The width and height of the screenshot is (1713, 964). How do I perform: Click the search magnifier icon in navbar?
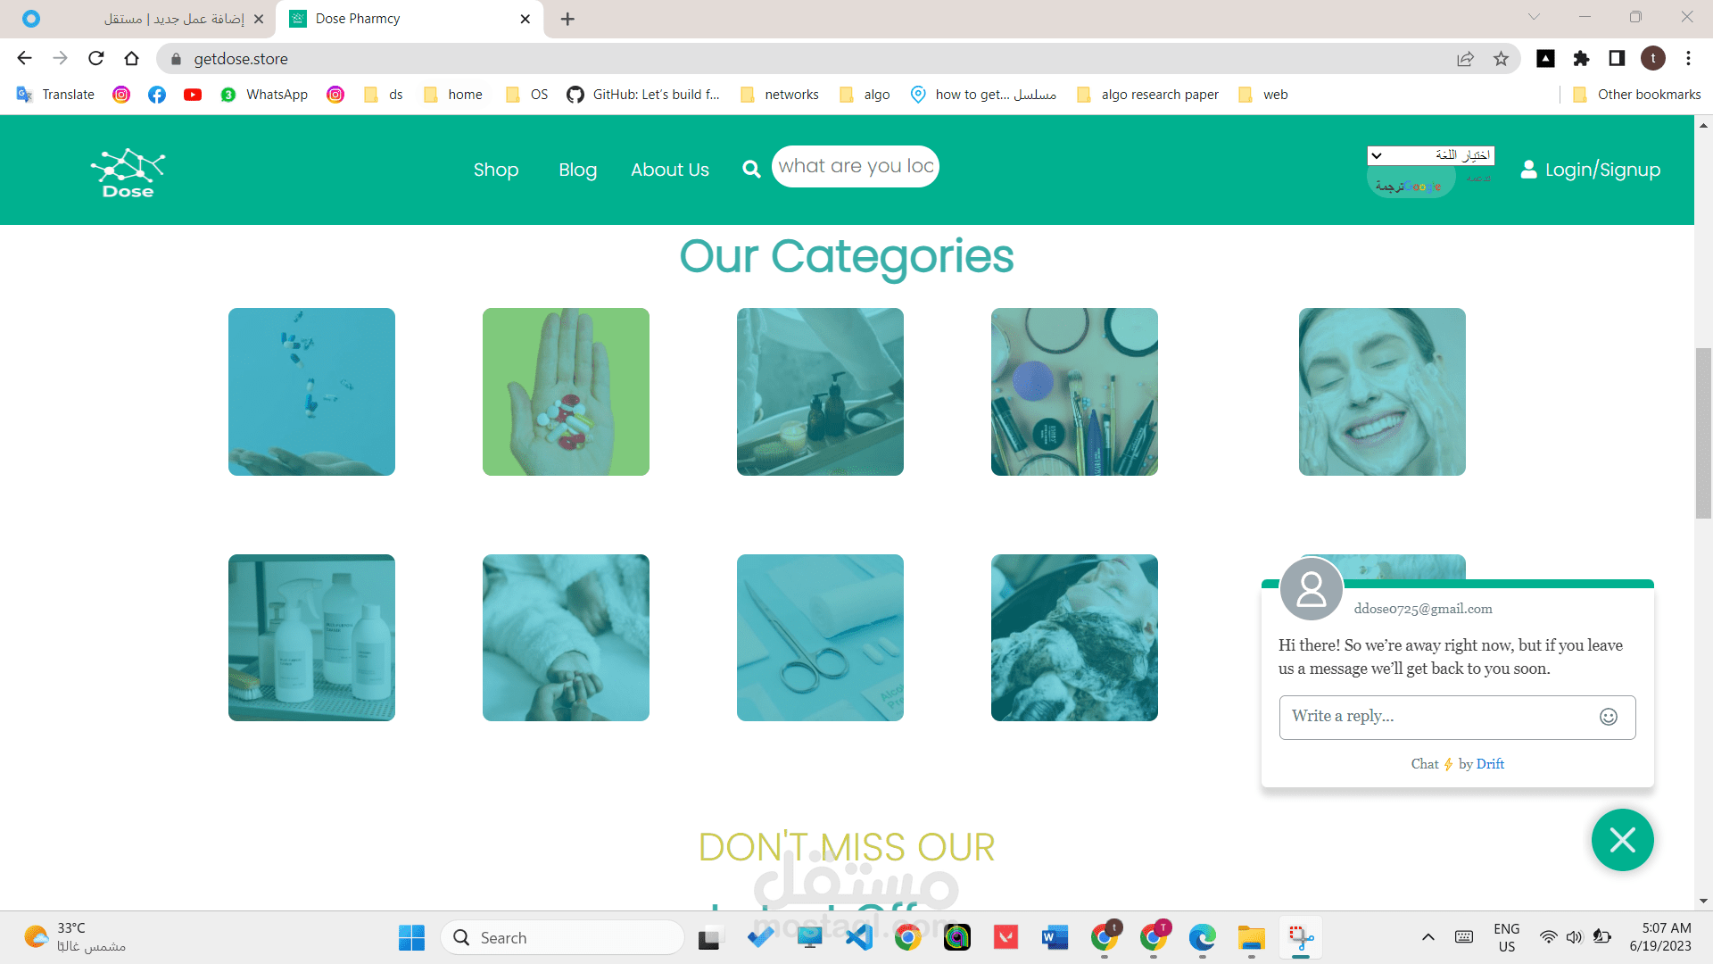click(x=751, y=169)
